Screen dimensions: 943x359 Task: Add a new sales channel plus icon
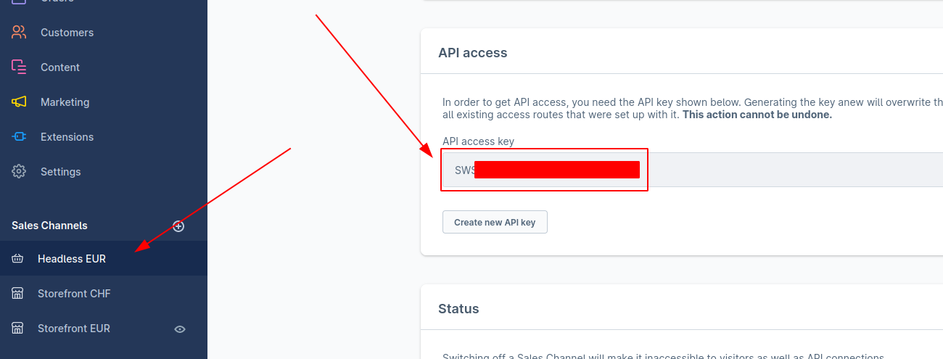(178, 226)
